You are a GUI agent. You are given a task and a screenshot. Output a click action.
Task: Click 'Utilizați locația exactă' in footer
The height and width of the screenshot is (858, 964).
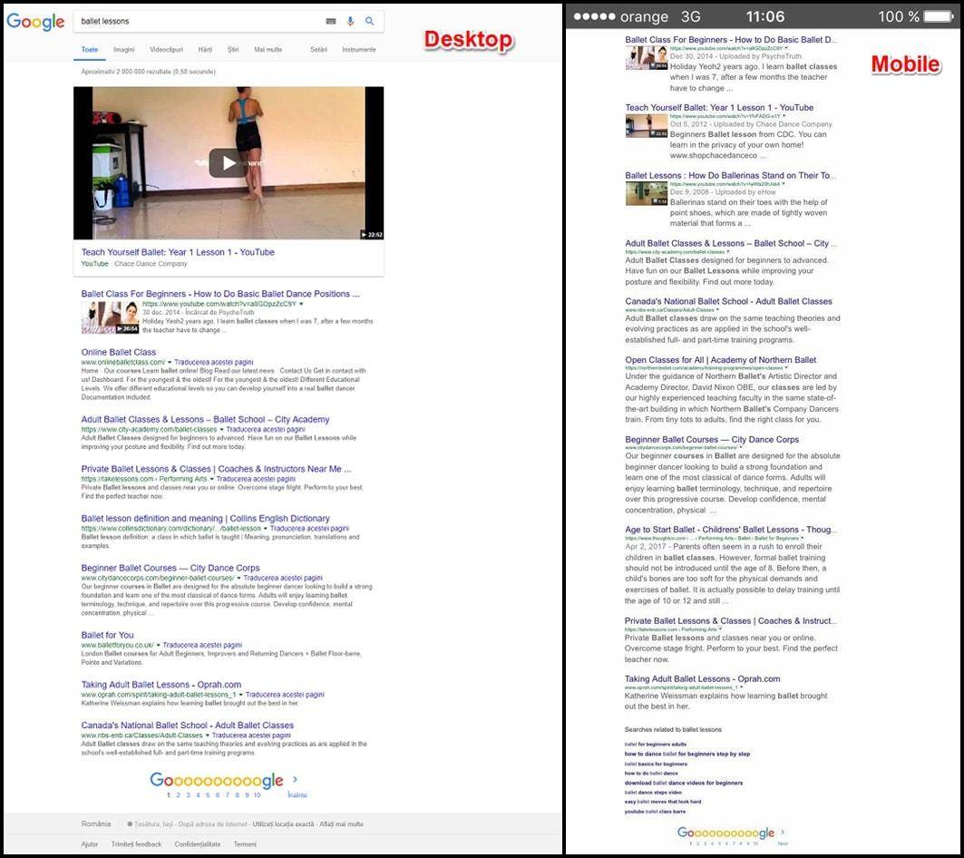(283, 824)
